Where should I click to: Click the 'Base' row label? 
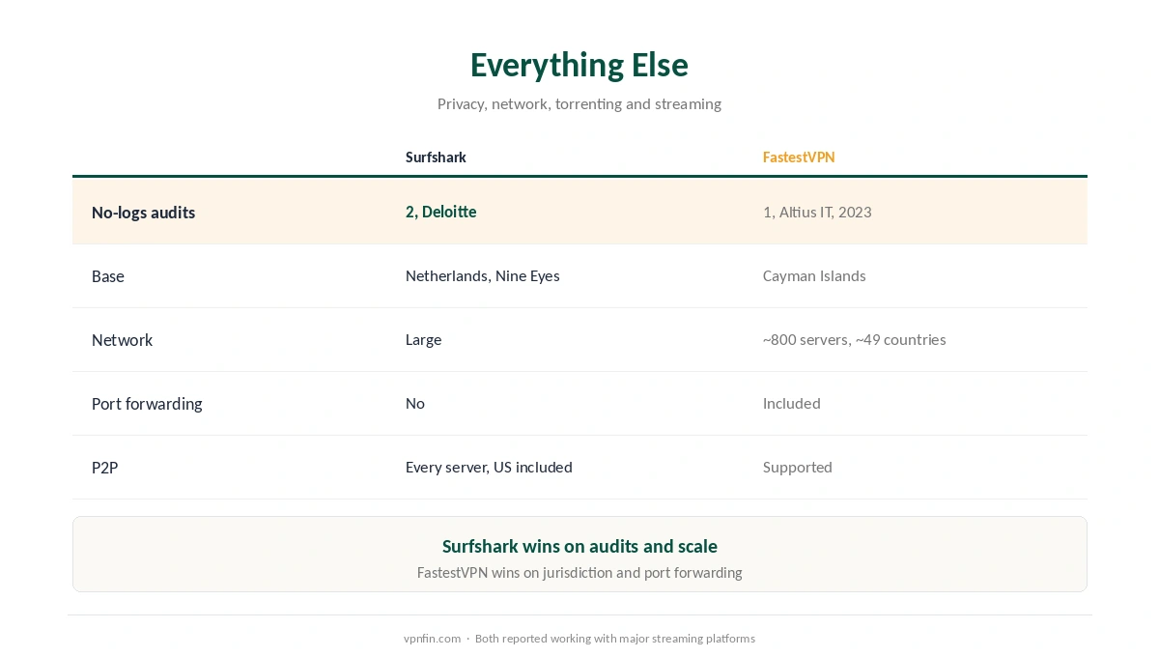click(x=108, y=276)
